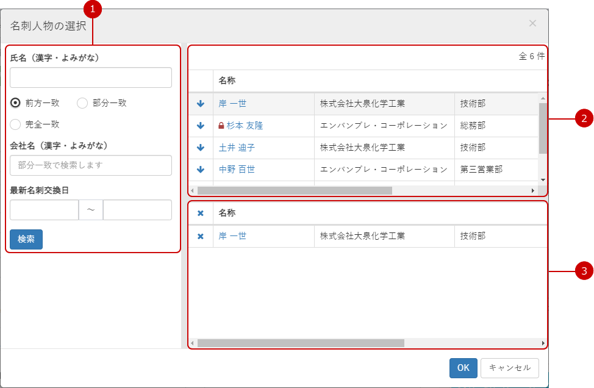The image size is (594, 388).
Task: Open 岸 一世 link in the selected list
Action: (x=232, y=236)
